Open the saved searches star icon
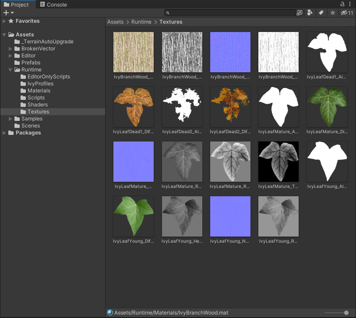The width and height of the screenshot is (356, 318). coord(333,13)
